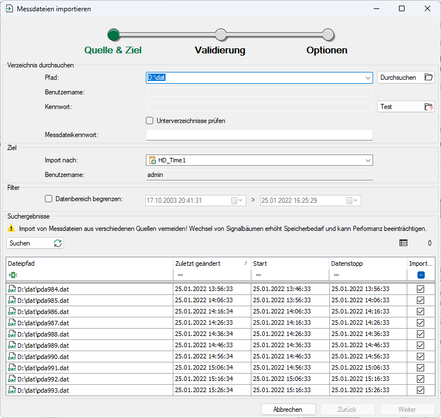Go to the Validierung step

220,50
